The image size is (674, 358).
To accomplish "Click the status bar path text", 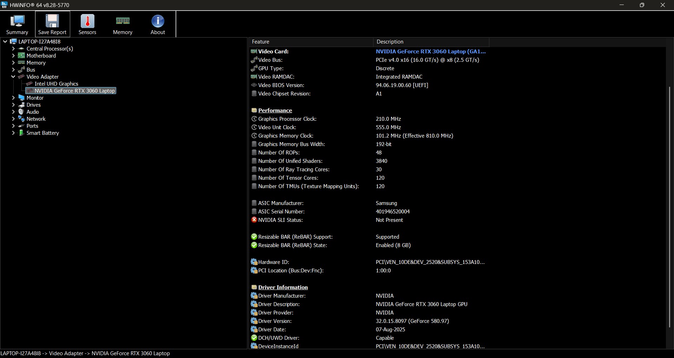I will [85, 353].
